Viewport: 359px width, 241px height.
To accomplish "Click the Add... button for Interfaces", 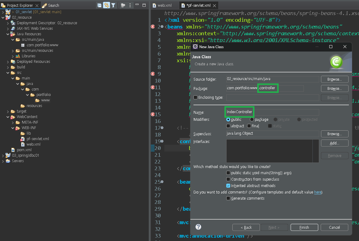I will point(334,143).
